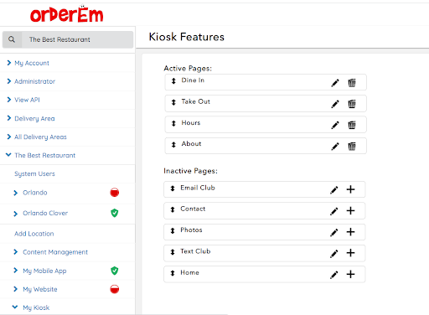Click red status indicator next to Orlando

click(x=115, y=193)
